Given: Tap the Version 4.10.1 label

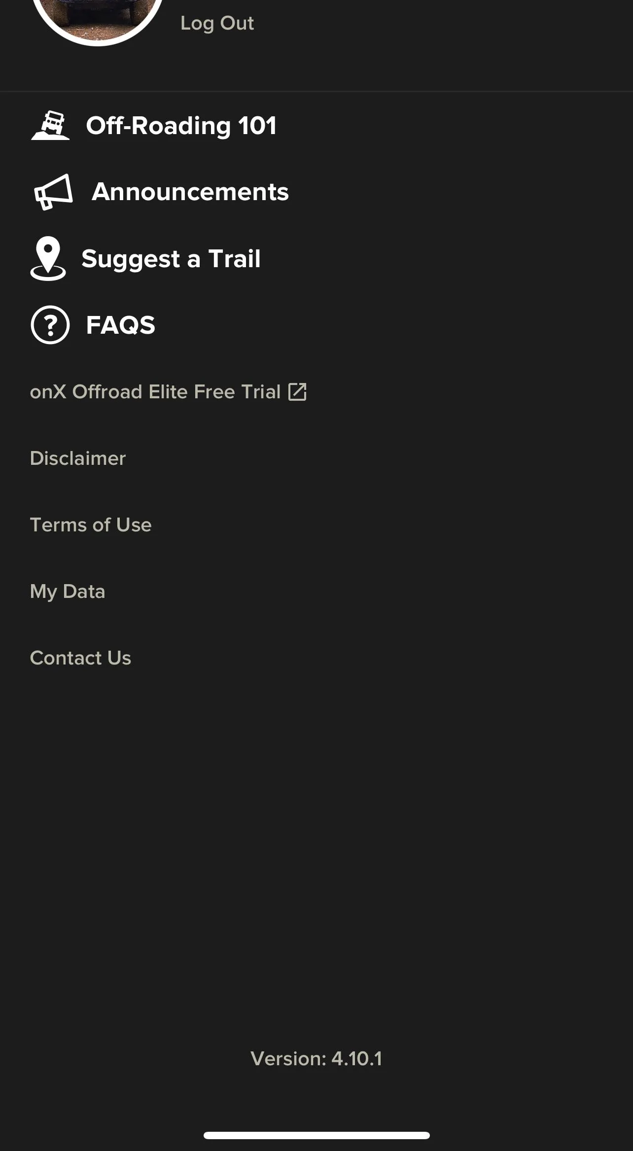Looking at the screenshot, I should tap(316, 1058).
